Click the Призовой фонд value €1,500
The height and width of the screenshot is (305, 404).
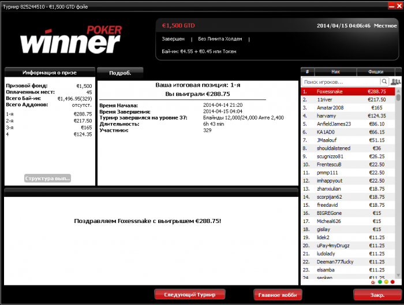[x=84, y=86]
